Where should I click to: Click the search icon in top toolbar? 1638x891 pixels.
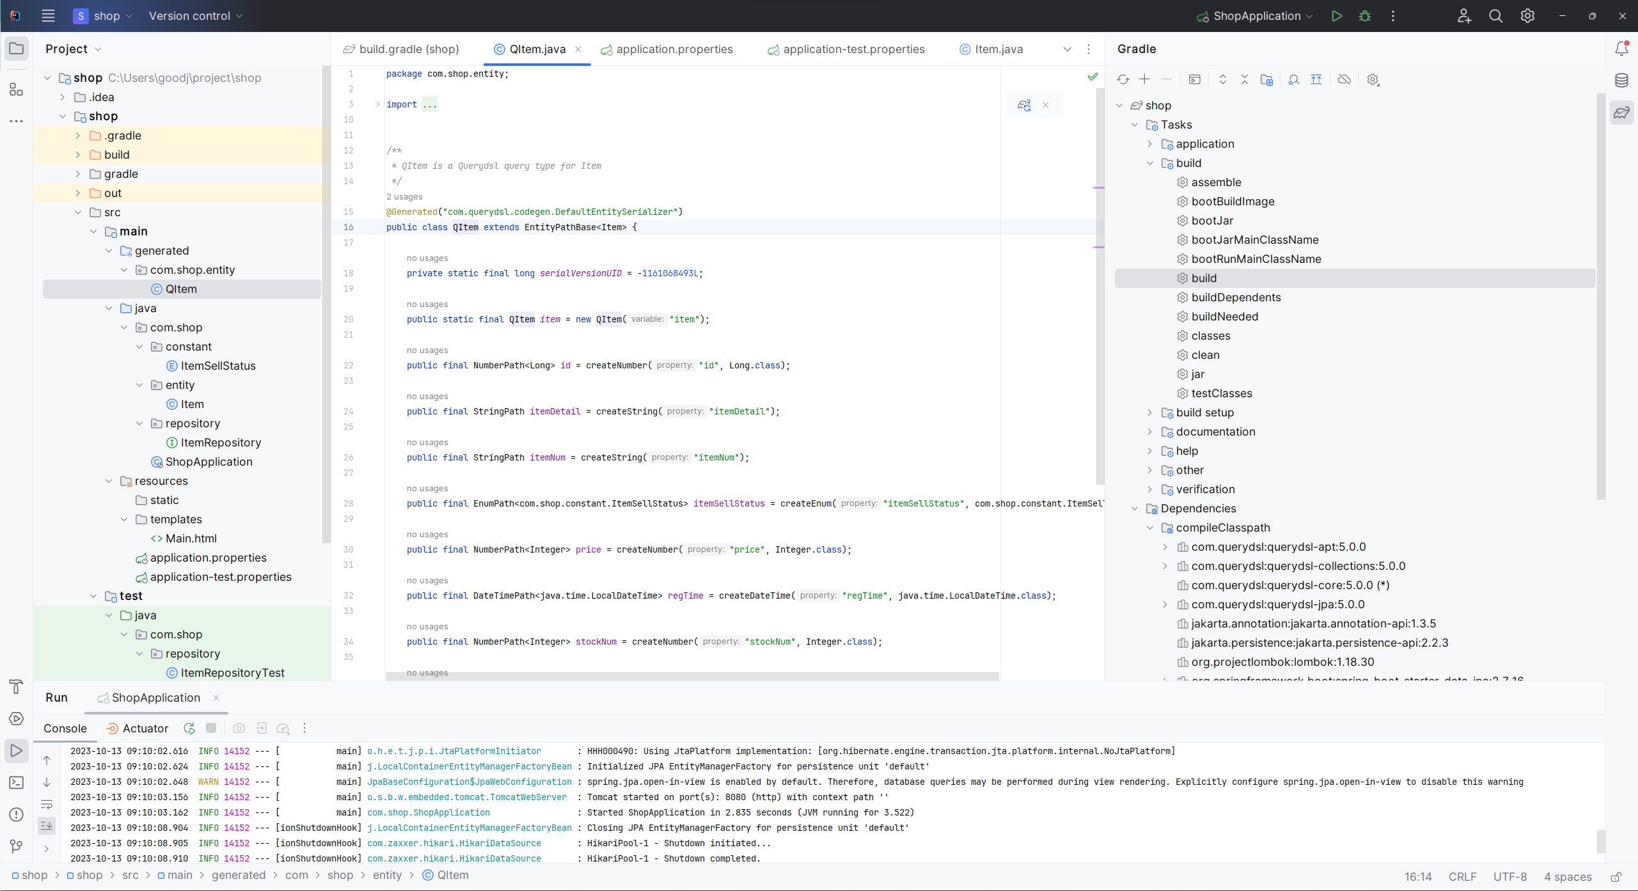tap(1495, 17)
